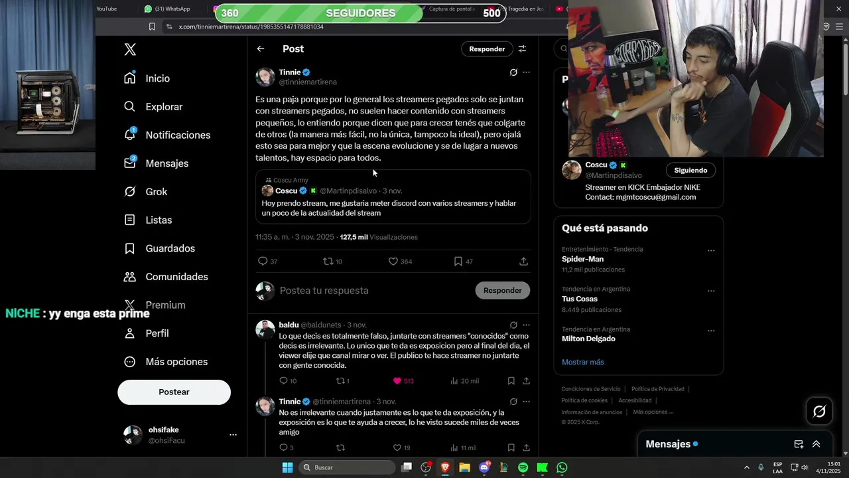
Task: Click the taskbar Buscar search box
Action: (x=346, y=467)
